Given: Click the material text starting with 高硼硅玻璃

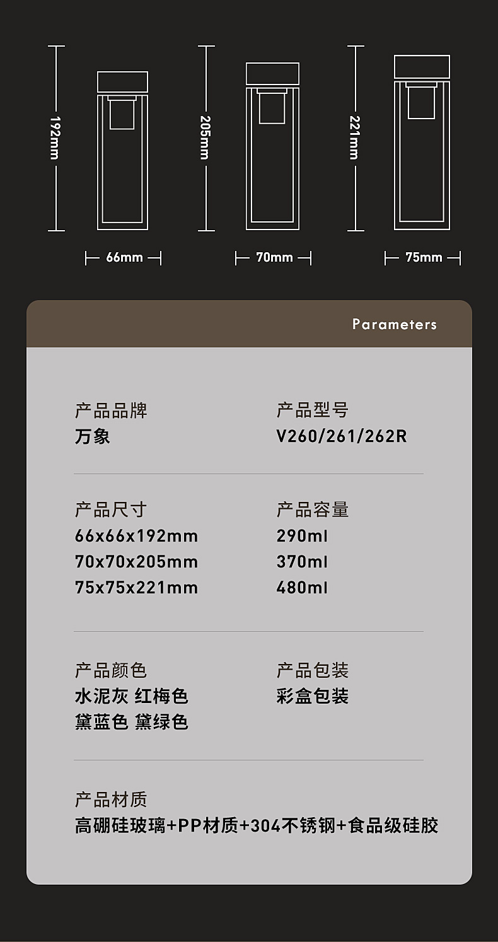Looking at the screenshot, I should [257, 825].
